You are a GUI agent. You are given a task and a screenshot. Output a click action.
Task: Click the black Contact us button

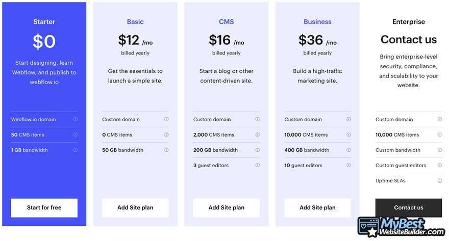(409, 208)
